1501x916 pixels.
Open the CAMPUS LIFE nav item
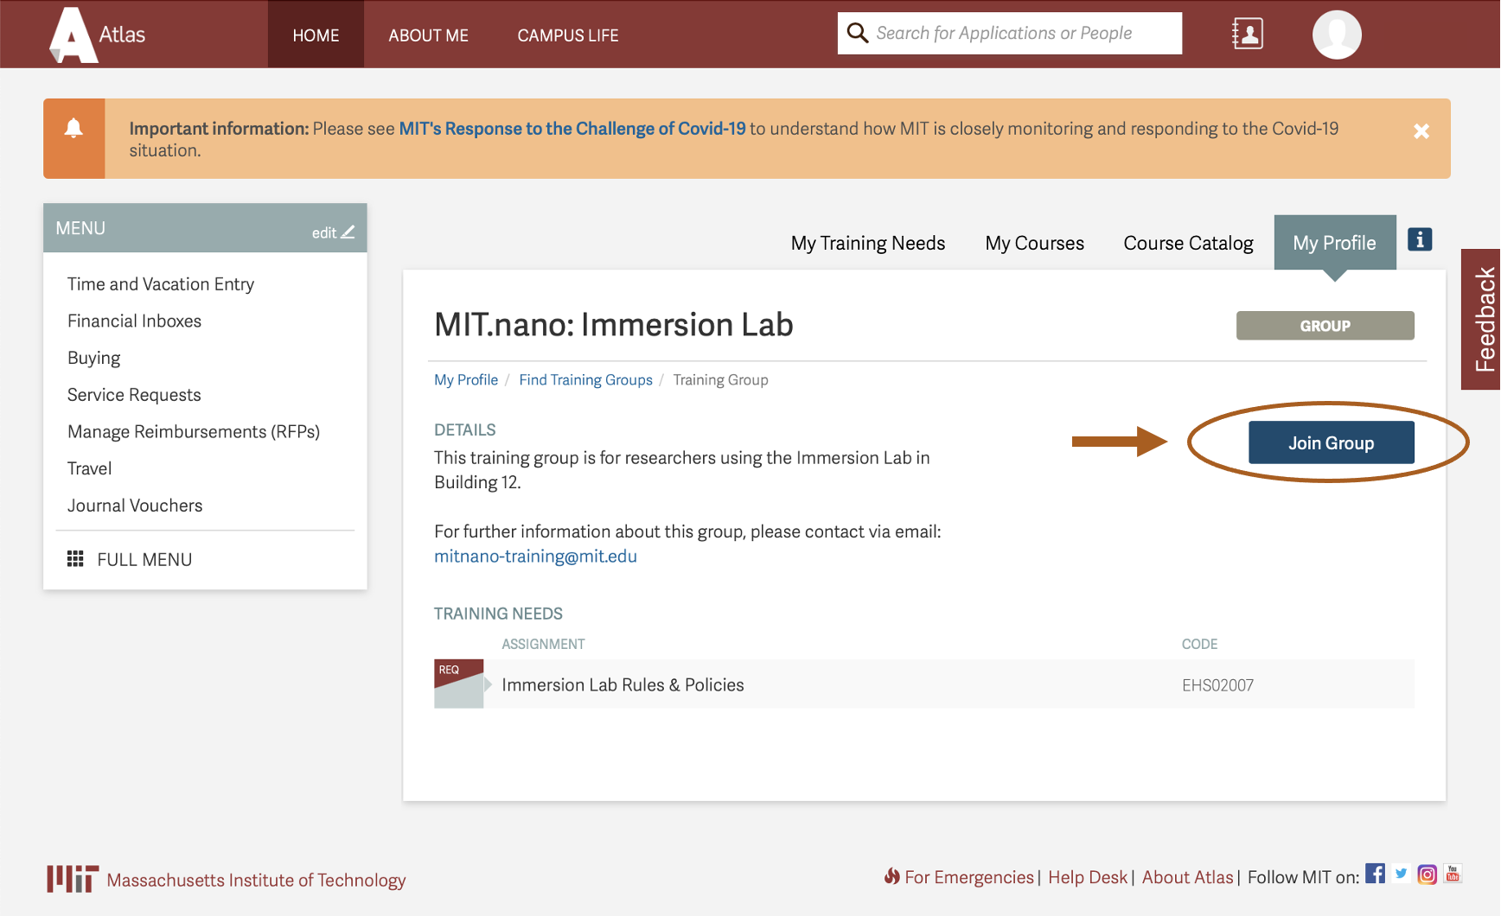(x=568, y=35)
